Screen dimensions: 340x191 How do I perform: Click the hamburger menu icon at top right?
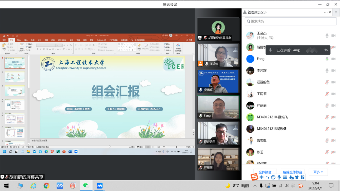(336, 12)
